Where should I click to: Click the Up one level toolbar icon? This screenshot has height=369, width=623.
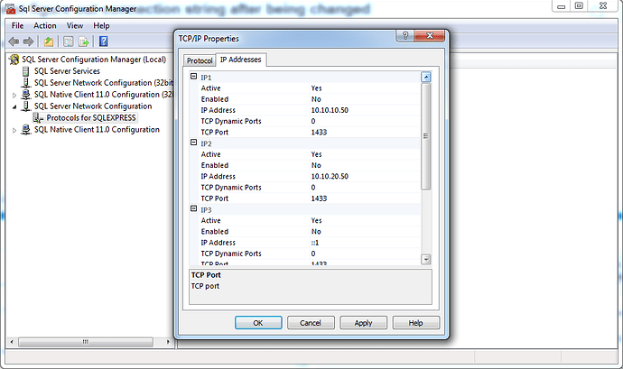[x=49, y=42]
